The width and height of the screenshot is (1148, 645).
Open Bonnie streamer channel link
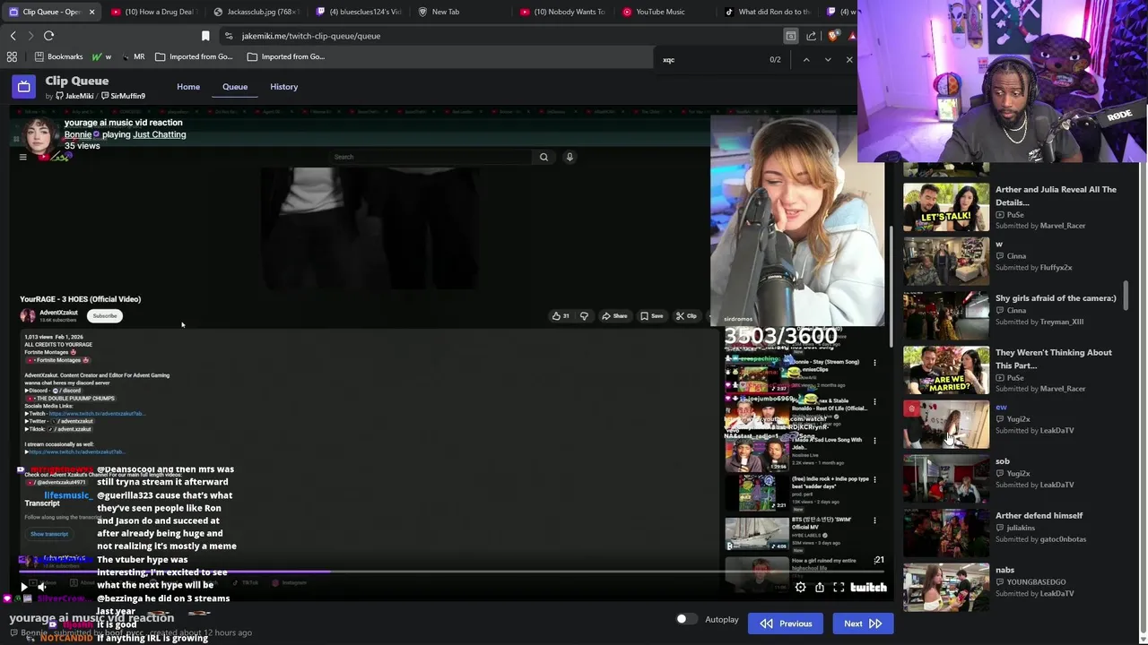click(78, 134)
